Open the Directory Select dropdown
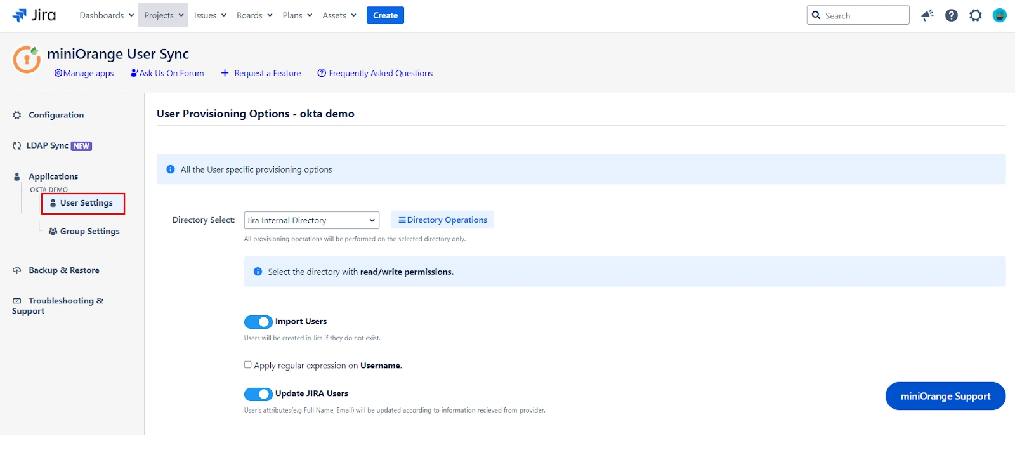This screenshot has width=1015, height=476. tap(311, 220)
